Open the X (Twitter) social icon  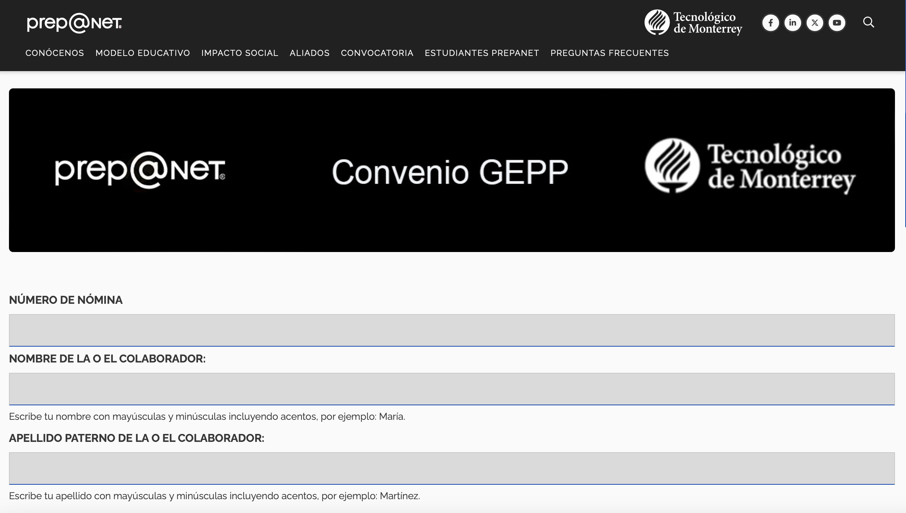tap(815, 23)
